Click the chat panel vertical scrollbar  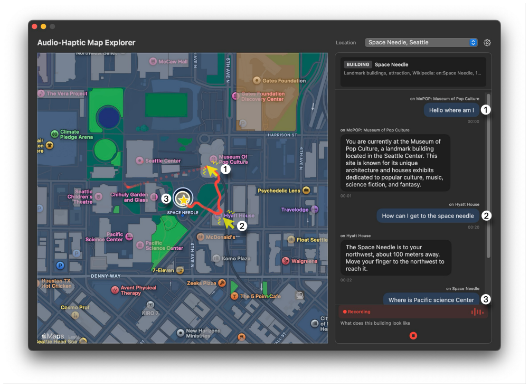click(488, 175)
